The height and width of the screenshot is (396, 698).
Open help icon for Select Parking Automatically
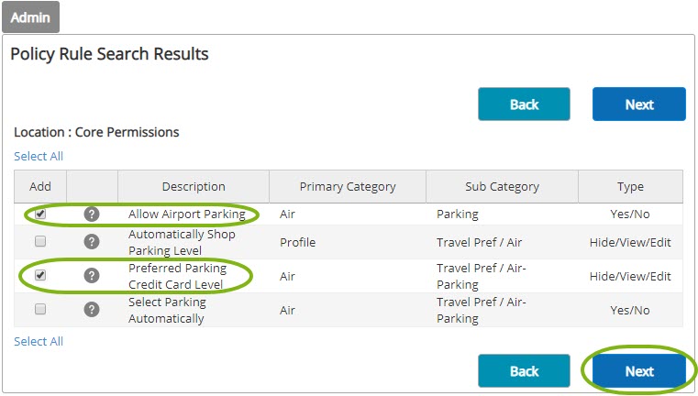(91, 310)
